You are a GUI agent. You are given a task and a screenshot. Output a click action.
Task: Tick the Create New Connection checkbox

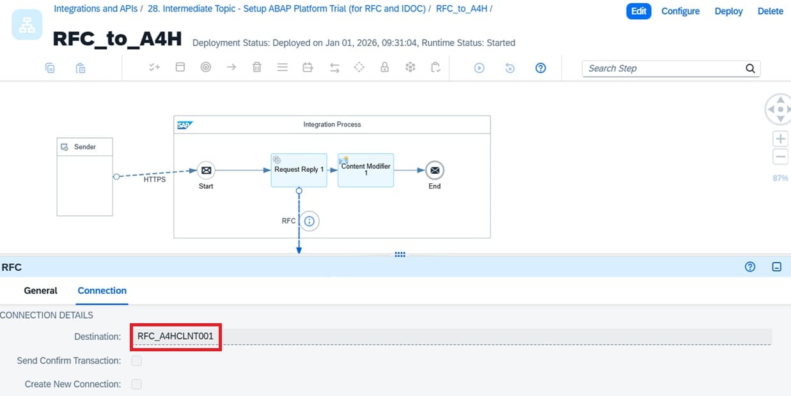point(136,385)
